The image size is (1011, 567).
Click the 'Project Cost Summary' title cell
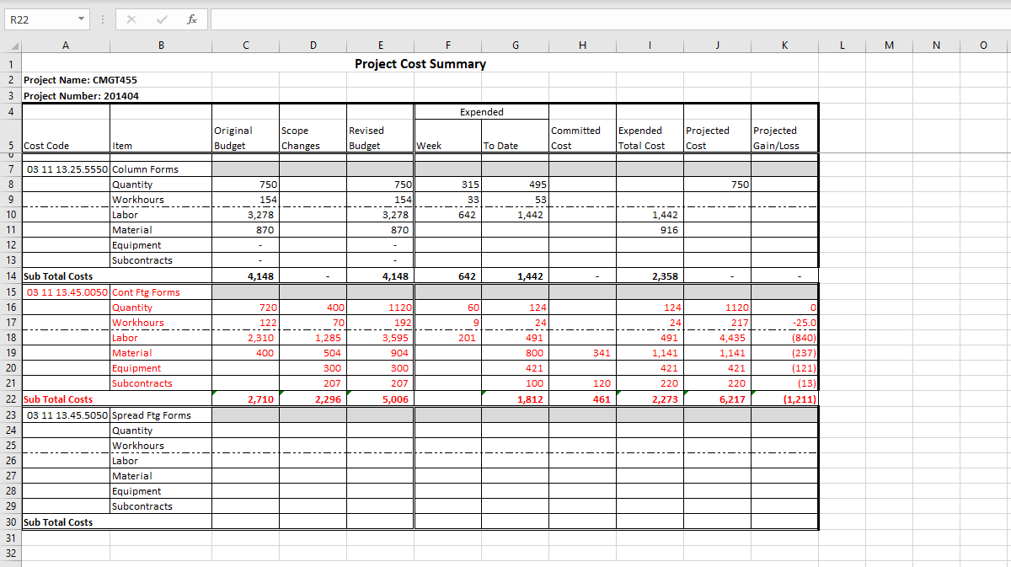(x=420, y=64)
